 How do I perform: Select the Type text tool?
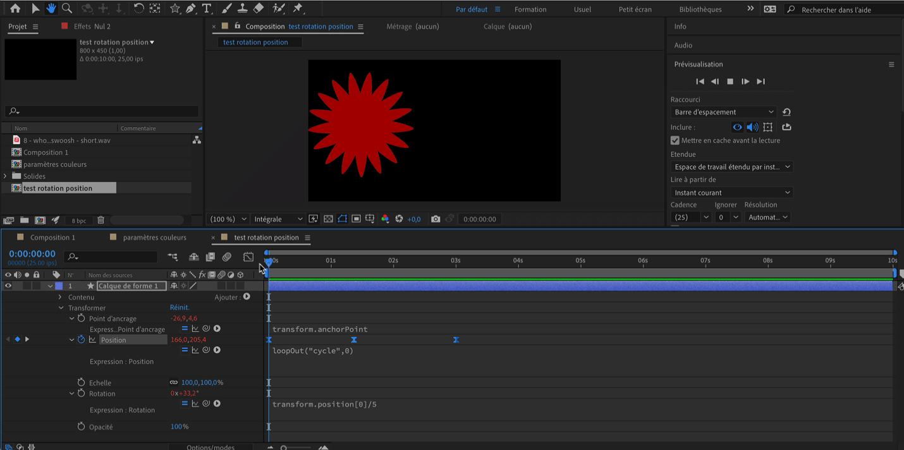[207, 8]
